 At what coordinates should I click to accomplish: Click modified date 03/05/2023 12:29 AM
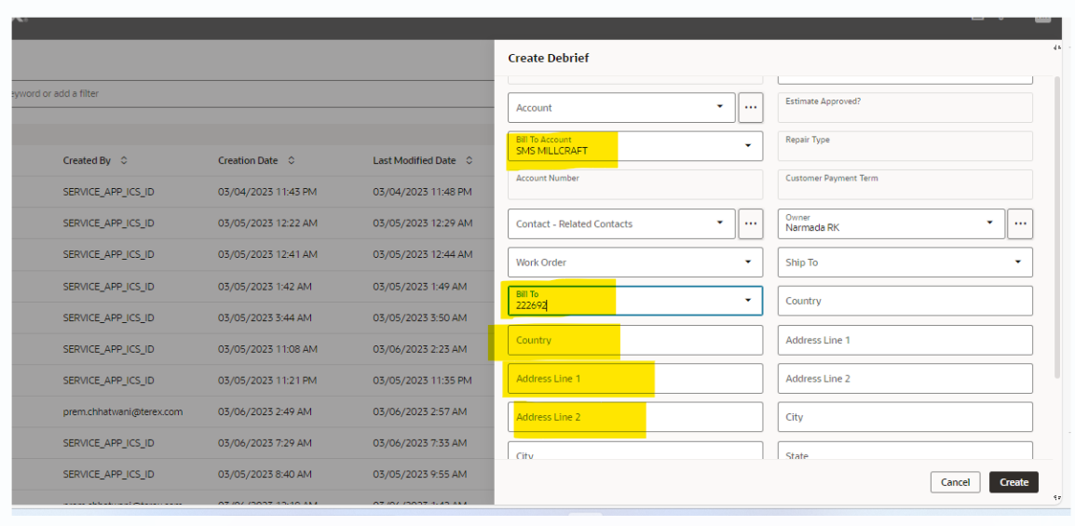pyautogui.click(x=423, y=223)
